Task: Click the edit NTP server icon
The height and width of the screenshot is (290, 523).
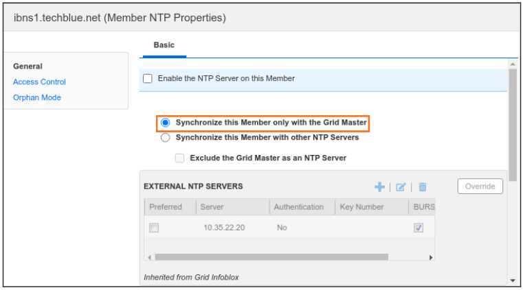Action: (x=401, y=186)
